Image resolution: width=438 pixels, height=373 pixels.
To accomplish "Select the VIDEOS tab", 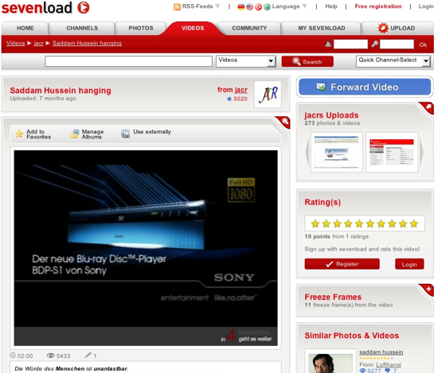I will coord(193,28).
